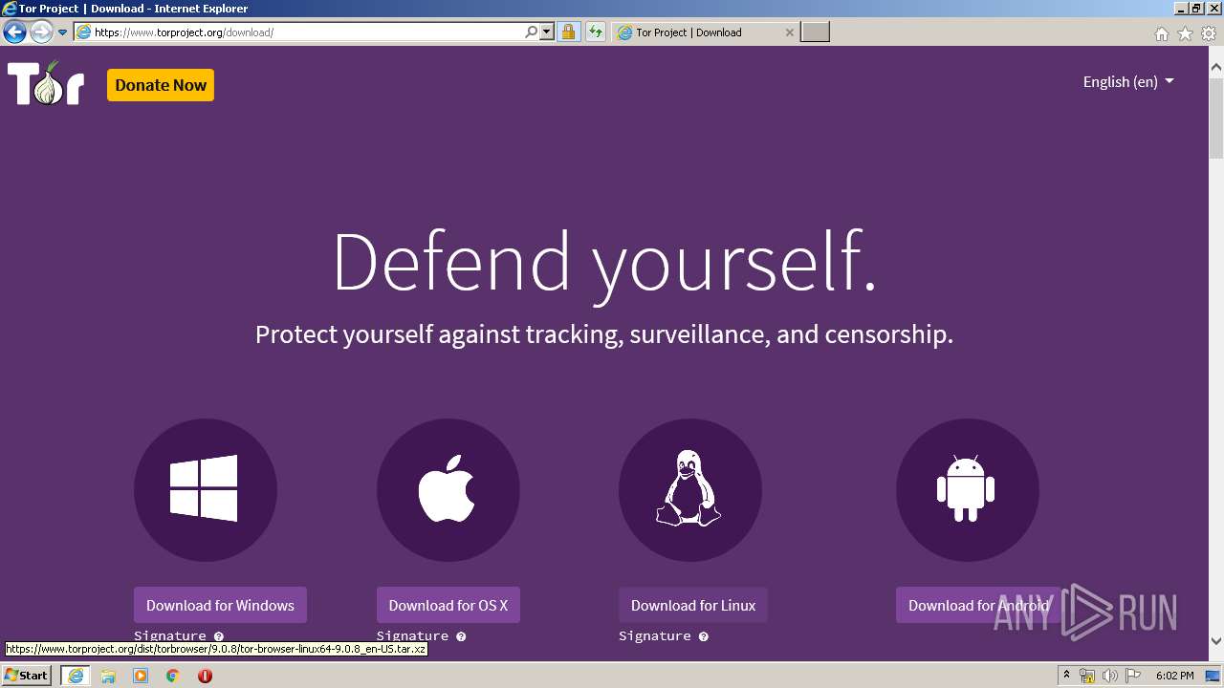Click the Windows logo circle icon

[206, 490]
